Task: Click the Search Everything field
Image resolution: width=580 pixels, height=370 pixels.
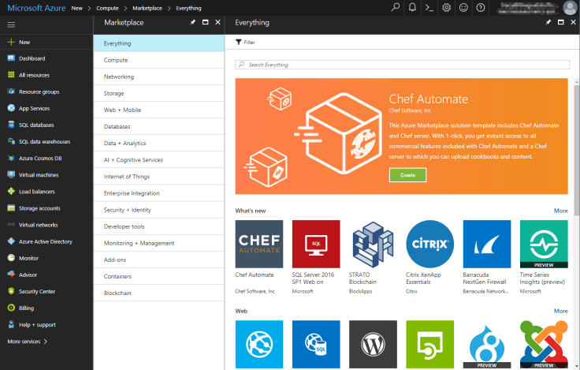Action: [x=400, y=65]
